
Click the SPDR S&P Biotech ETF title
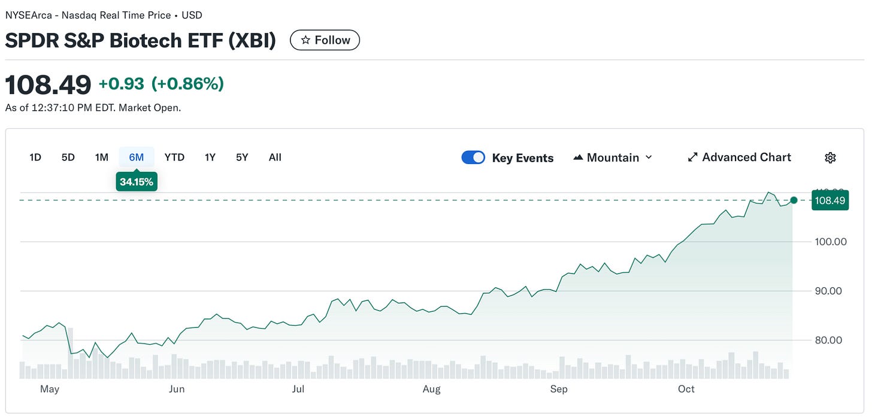click(140, 40)
